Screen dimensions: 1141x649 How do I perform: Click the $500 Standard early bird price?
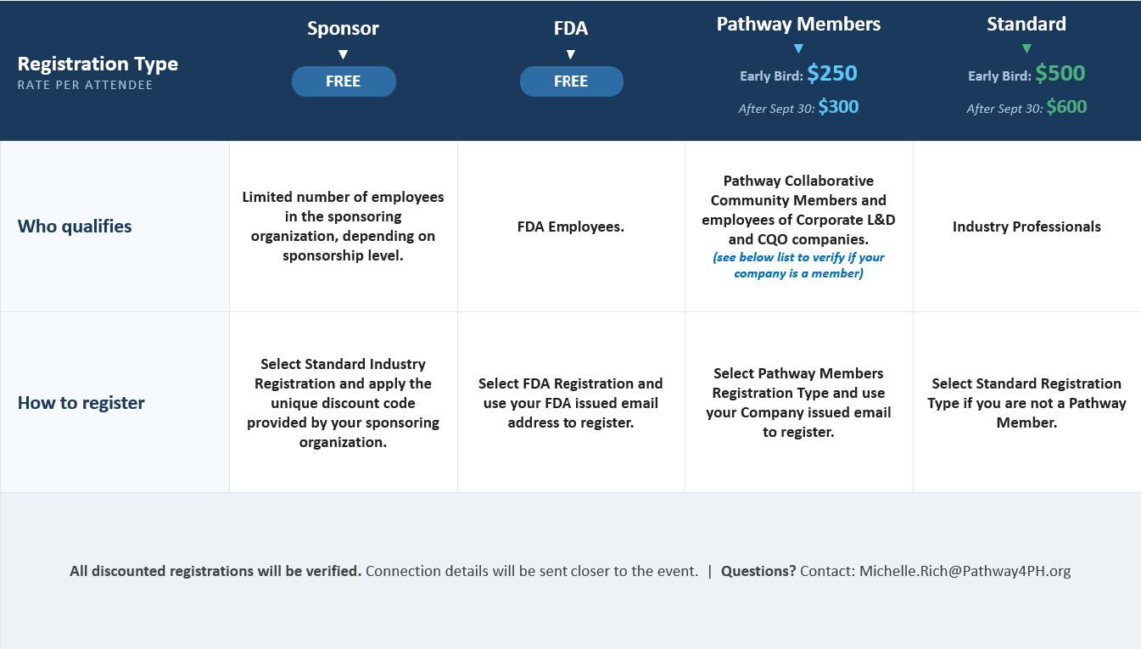1060,74
